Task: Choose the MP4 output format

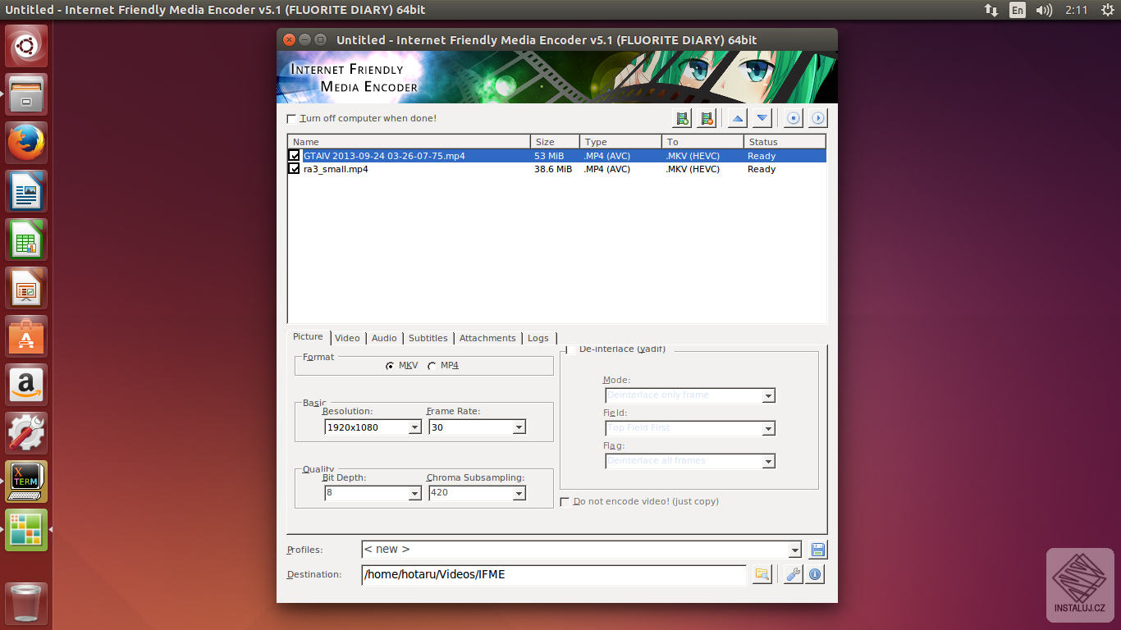Action: pyautogui.click(x=432, y=366)
